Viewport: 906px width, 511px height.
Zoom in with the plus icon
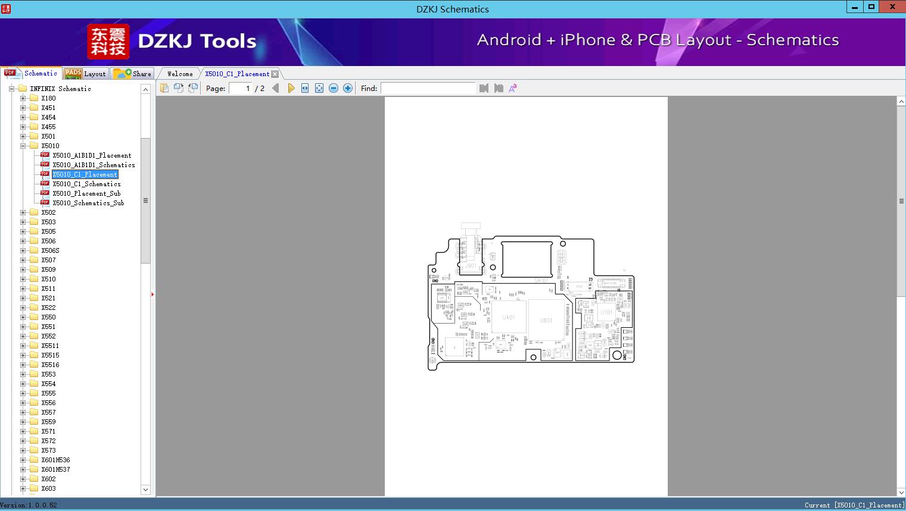click(x=348, y=88)
